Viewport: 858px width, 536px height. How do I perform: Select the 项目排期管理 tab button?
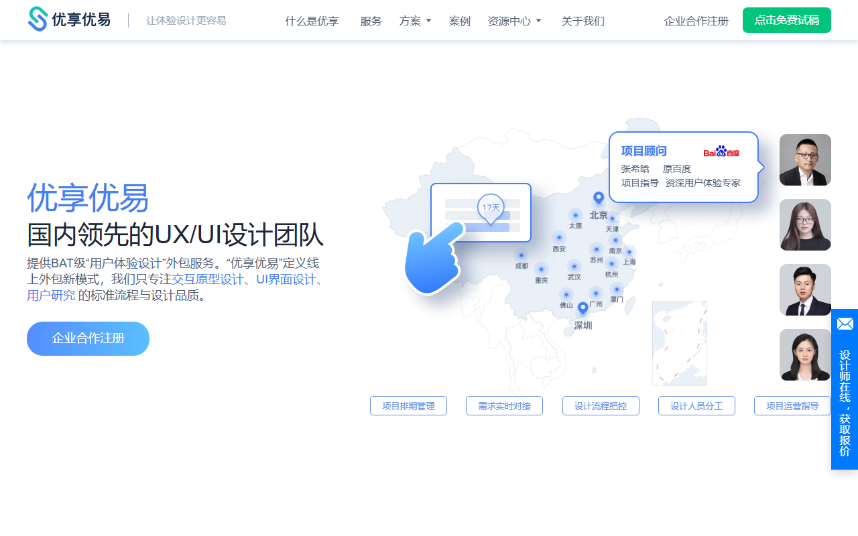[408, 405]
